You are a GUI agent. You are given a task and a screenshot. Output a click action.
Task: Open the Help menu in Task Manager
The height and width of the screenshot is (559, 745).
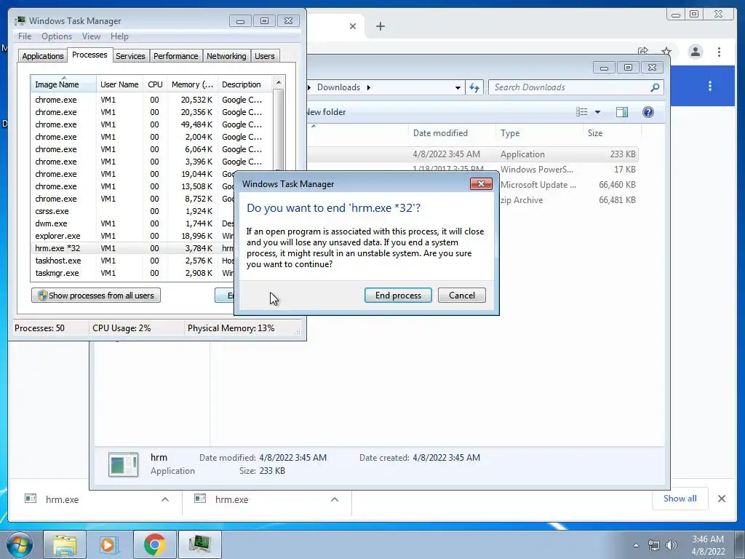point(119,36)
